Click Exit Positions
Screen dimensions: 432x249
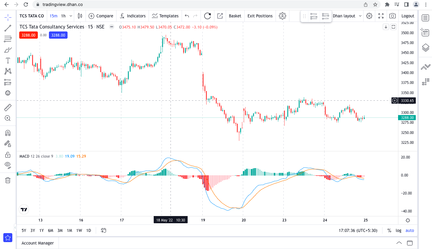(x=260, y=16)
